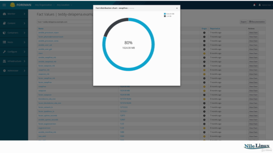273x153 pixels.
Task: Expand the Content menu chevron
Action: click(x=24, y=23)
